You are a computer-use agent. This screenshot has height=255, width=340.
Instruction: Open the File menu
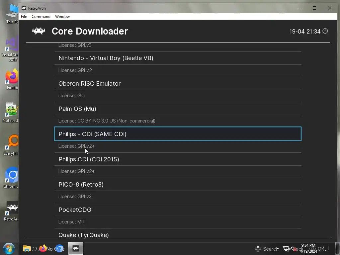point(24,17)
